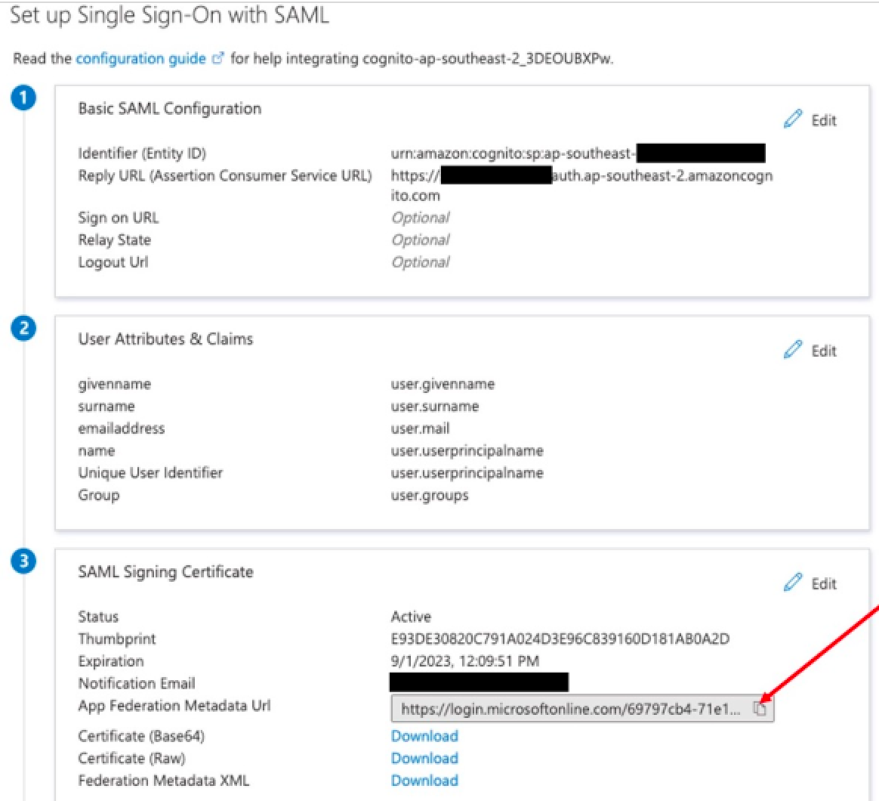The height and width of the screenshot is (801, 879).
Task: Copy the App Federation Metadata Url
Action: coord(760,709)
